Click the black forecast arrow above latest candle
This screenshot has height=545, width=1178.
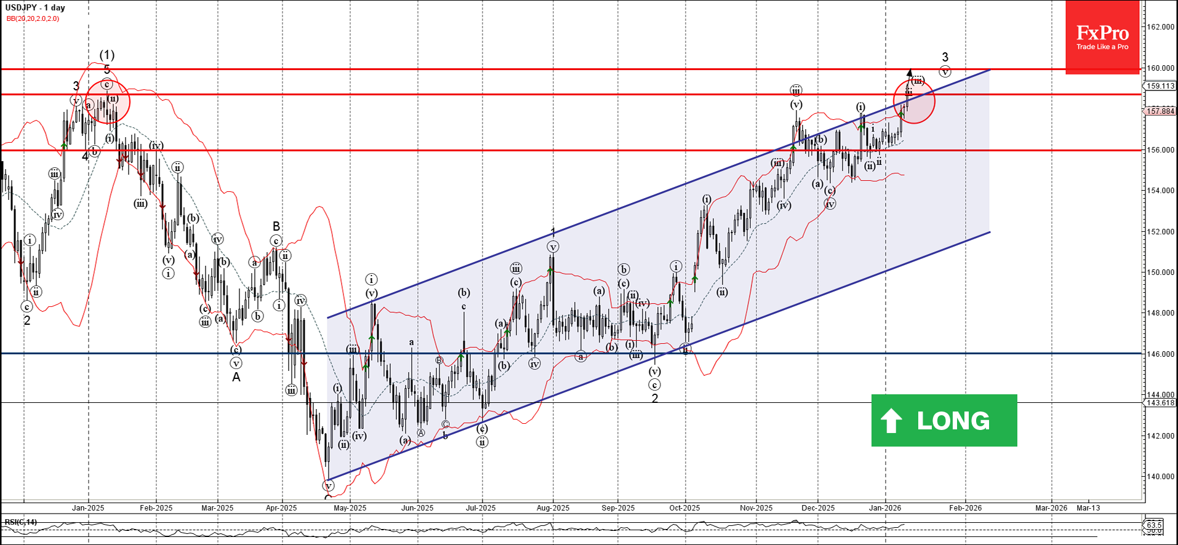click(910, 74)
